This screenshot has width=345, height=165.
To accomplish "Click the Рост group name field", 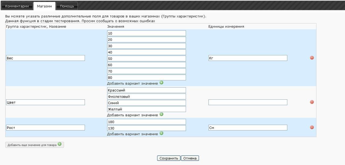I will coord(45,128).
